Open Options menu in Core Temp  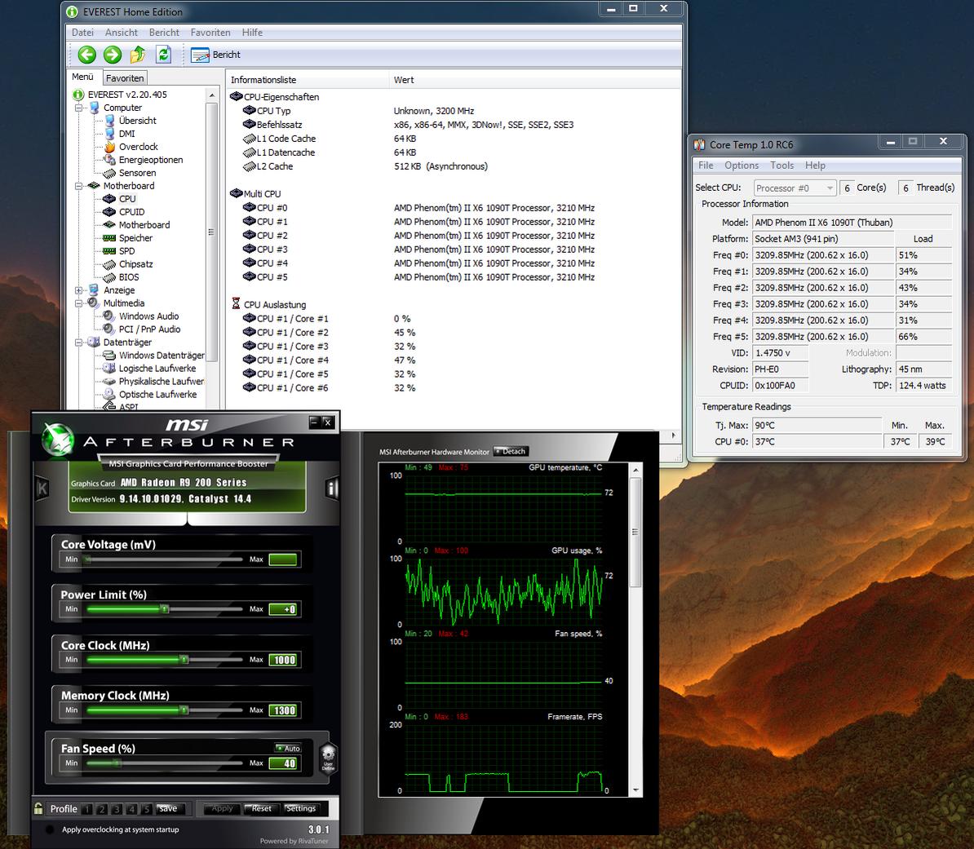pos(742,166)
